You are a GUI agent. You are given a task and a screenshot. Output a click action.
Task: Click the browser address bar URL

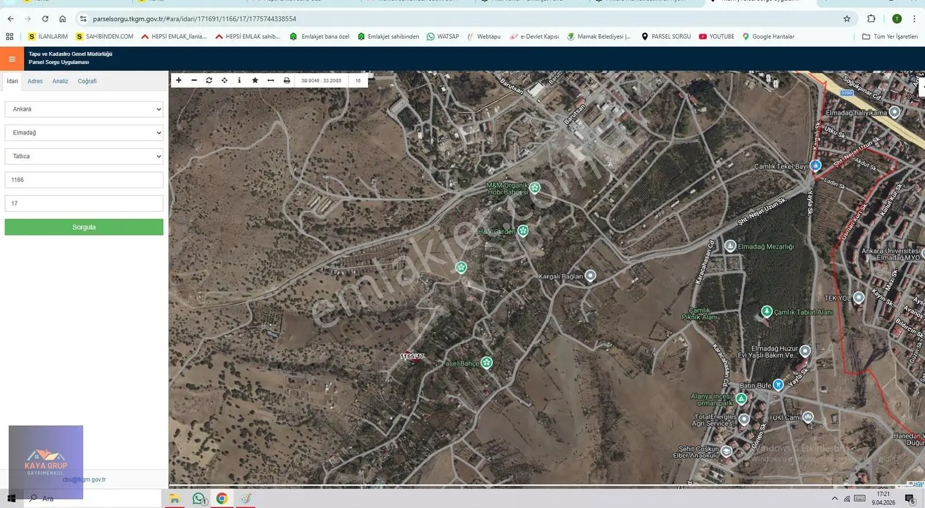(x=194, y=18)
